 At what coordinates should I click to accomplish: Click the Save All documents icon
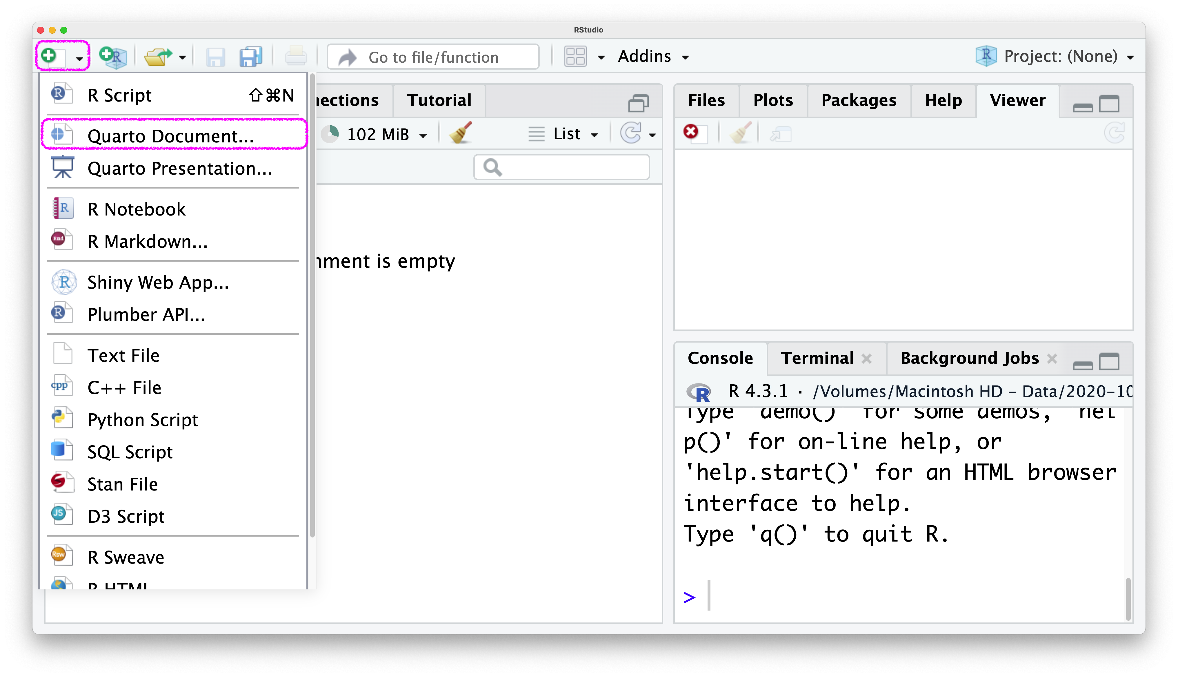[251, 57]
